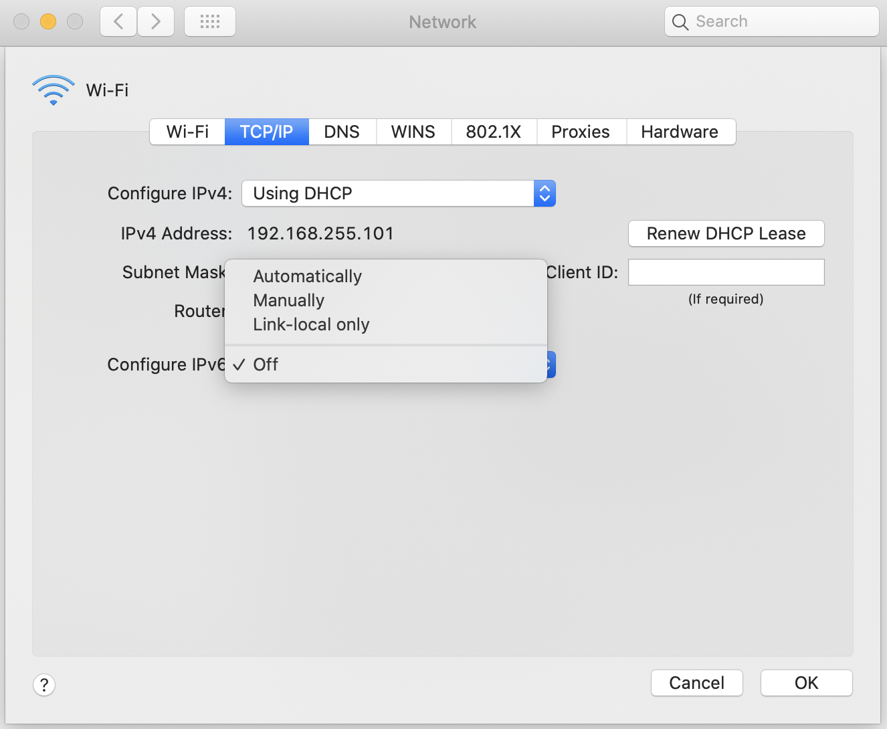Select the checked Off menu option

266,364
